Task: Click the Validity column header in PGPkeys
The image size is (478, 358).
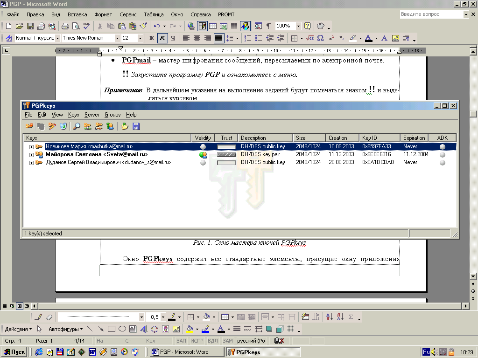Action: [x=203, y=138]
